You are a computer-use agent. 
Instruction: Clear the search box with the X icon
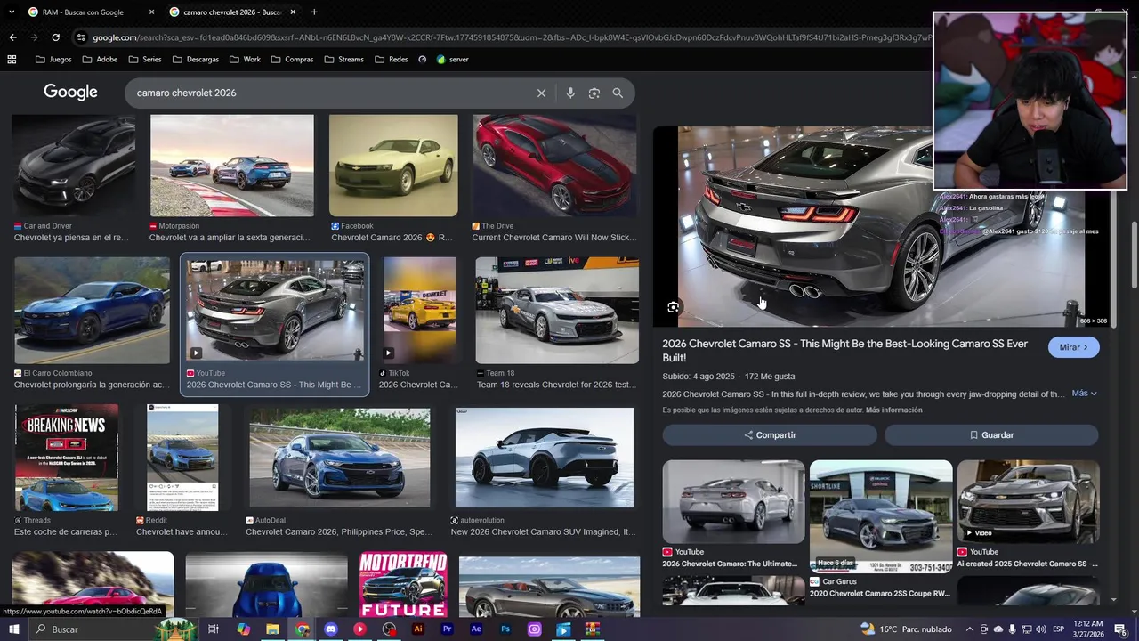pyautogui.click(x=541, y=93)
